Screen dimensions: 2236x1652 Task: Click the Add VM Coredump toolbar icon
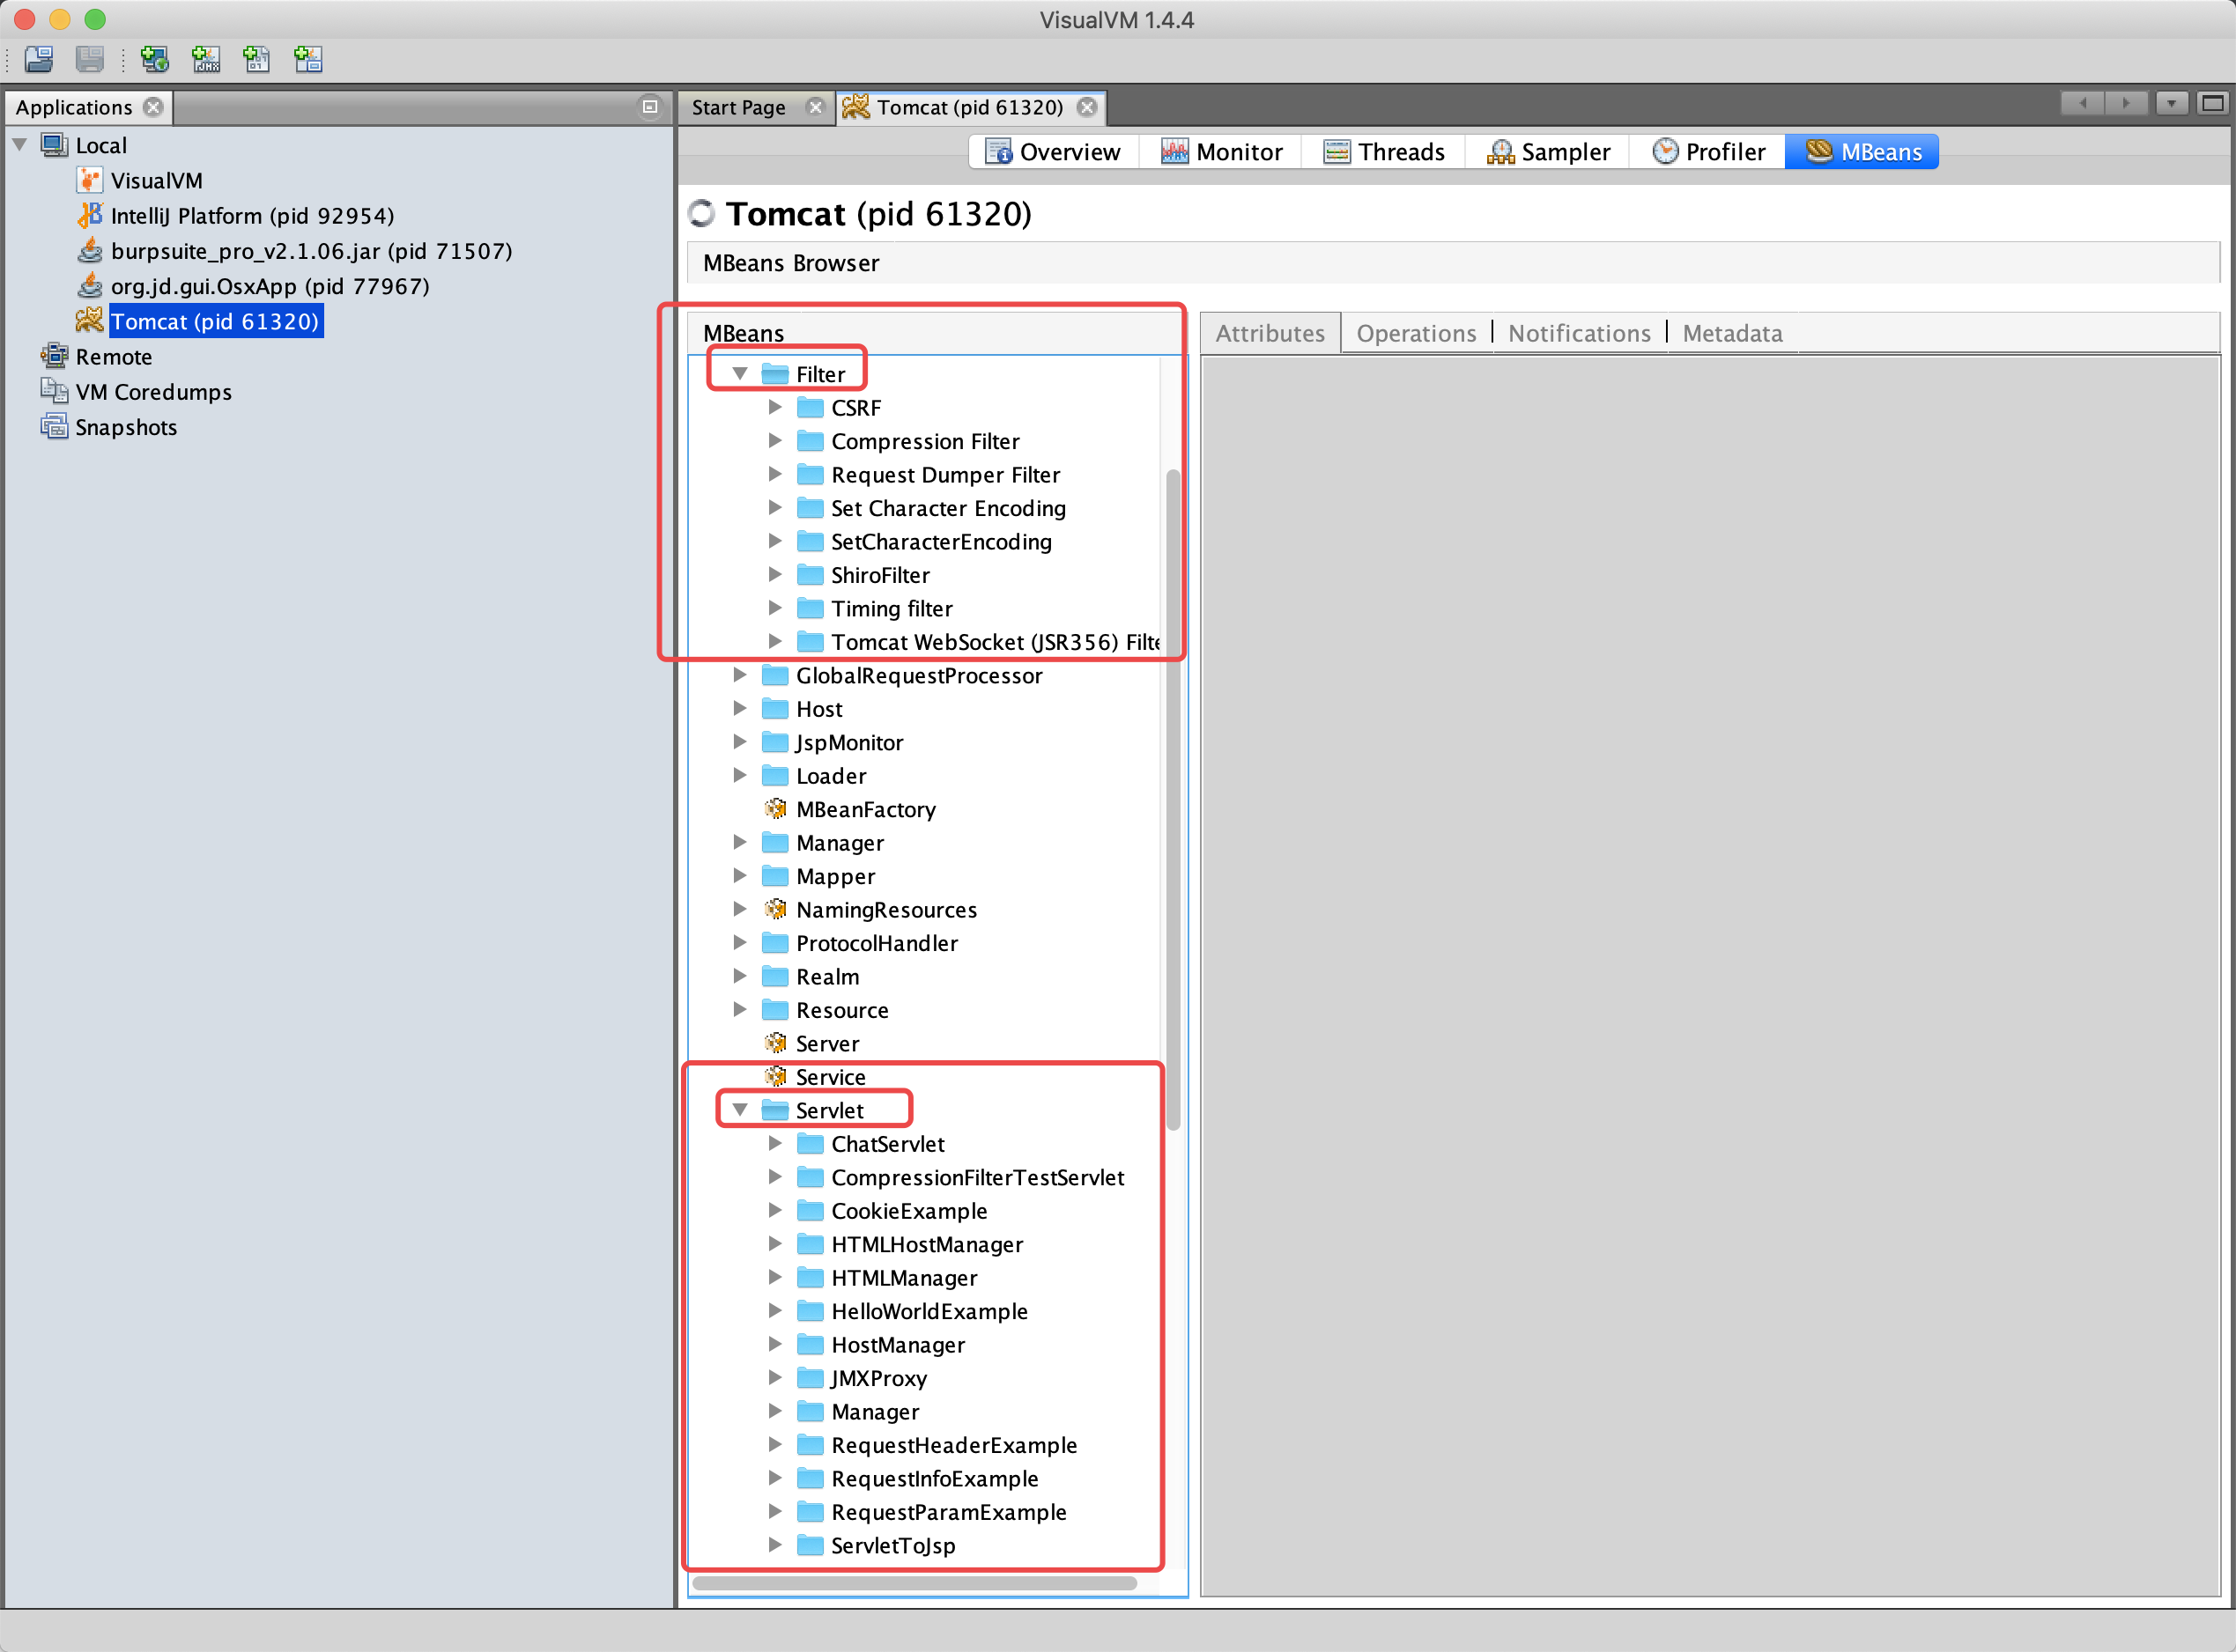coord(257,60)
